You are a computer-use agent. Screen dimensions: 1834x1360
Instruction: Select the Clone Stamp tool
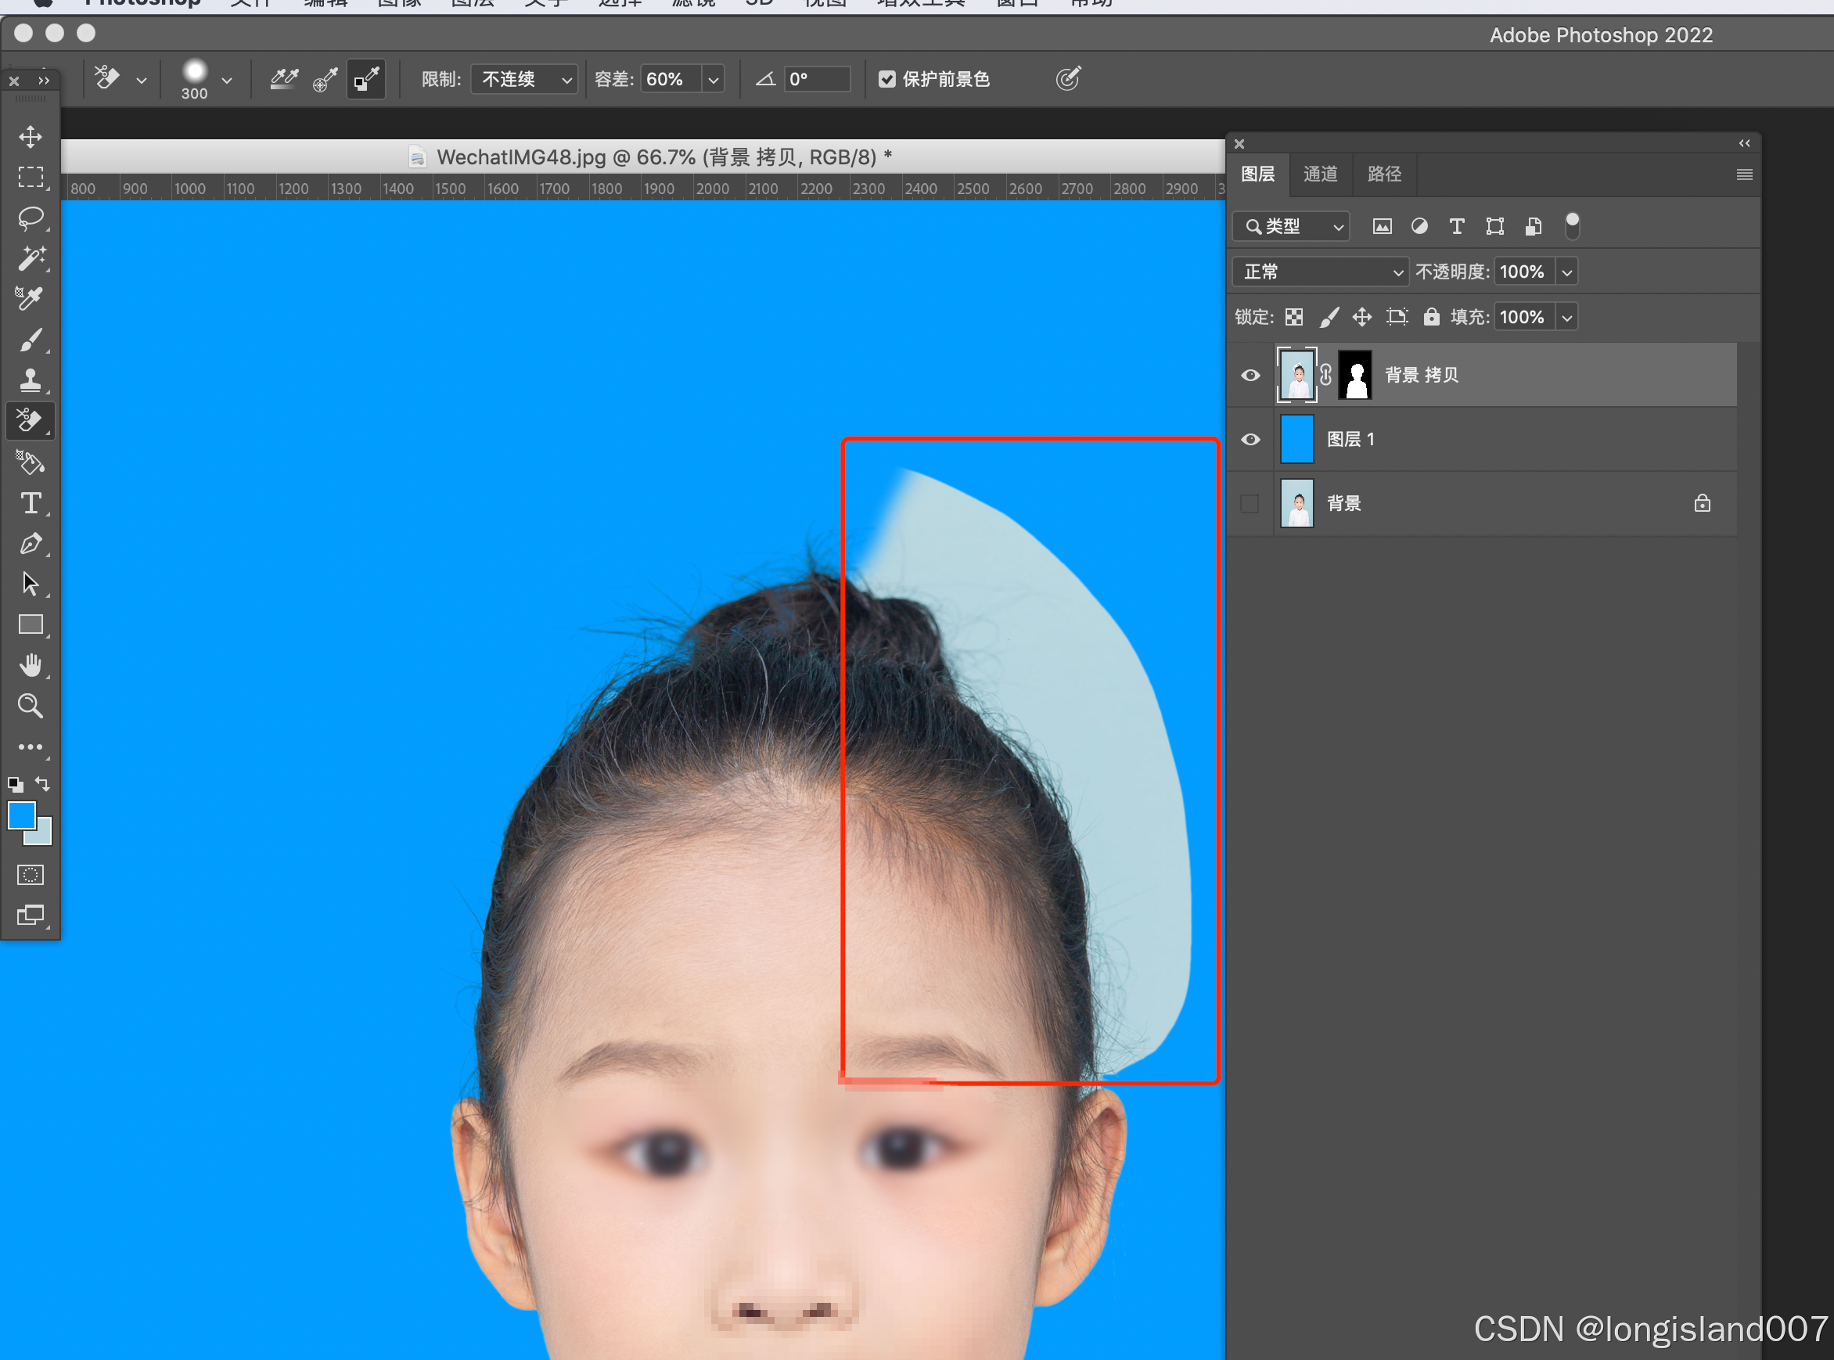pos(31,380)
